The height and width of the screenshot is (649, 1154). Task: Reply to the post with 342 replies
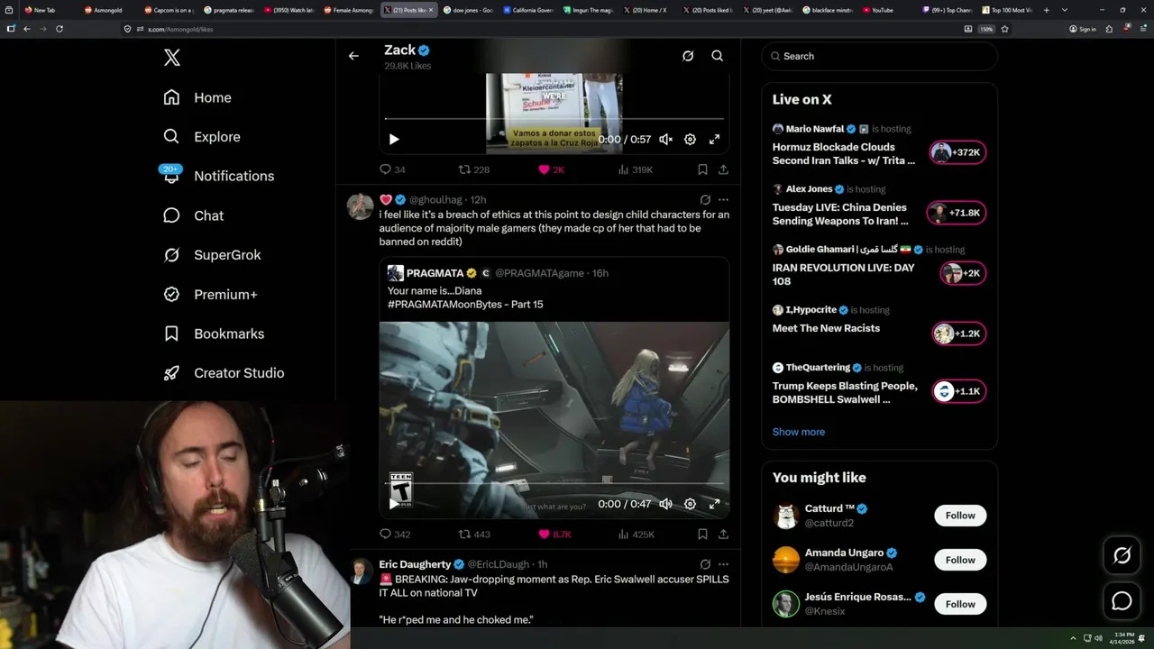(395, 535)
